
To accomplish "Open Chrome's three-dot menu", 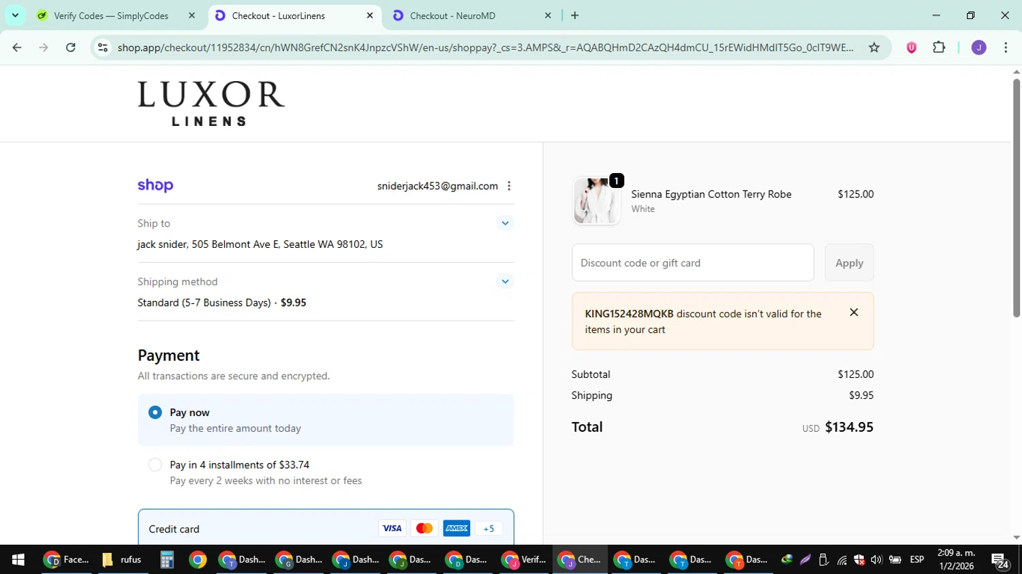I will [x=1006, y=47].
